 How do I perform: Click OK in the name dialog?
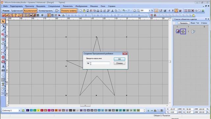[x=119, y=59]
